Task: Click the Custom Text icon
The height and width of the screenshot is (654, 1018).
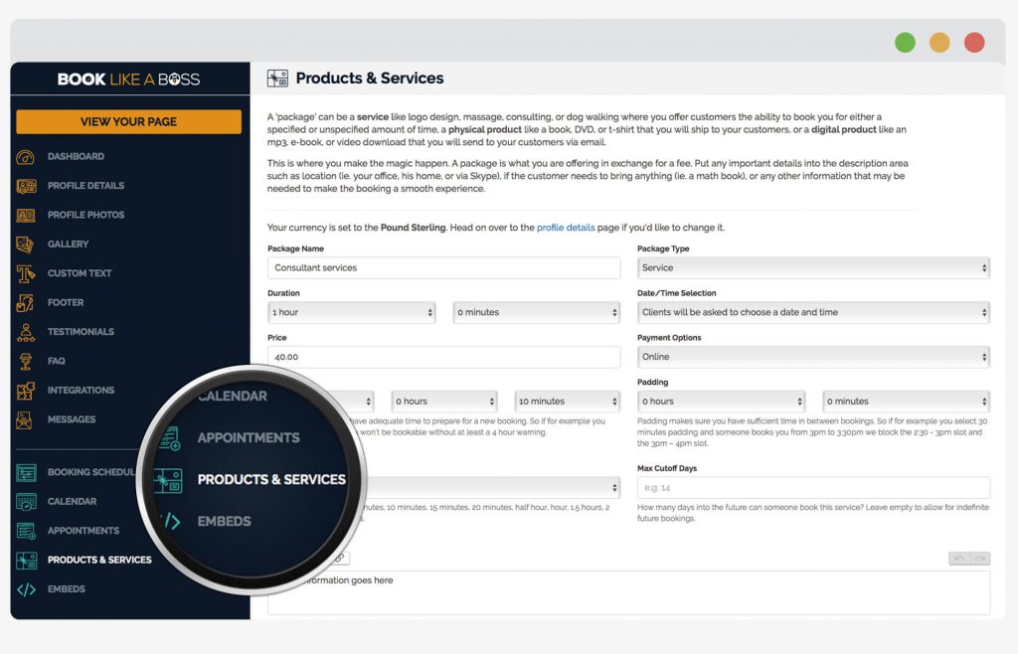Action: click(27, 273)
